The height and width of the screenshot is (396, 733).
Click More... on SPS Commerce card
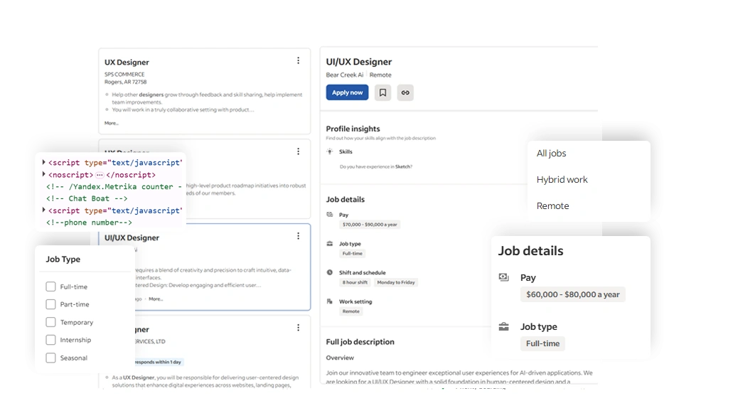click(111, 123)
